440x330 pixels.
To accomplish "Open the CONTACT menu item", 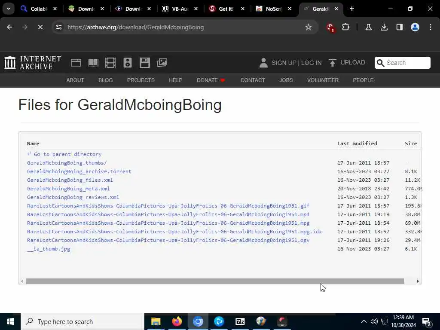I will [253, 80].
